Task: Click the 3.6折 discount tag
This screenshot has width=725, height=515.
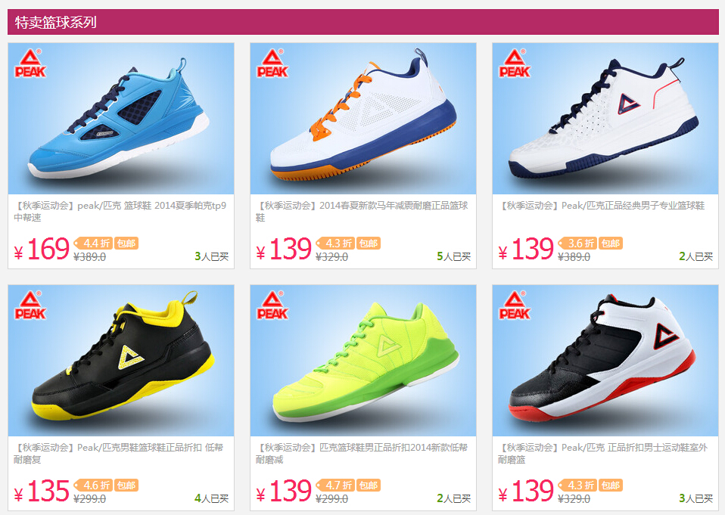Action: 577,243
